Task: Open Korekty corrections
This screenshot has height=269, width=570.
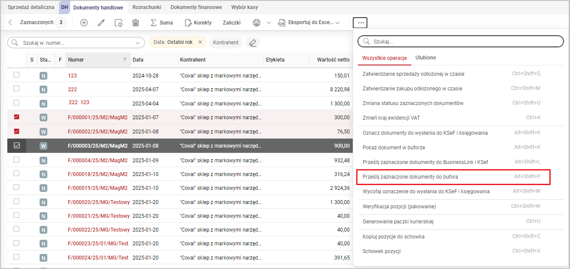Action: click(x=198, y=23)
